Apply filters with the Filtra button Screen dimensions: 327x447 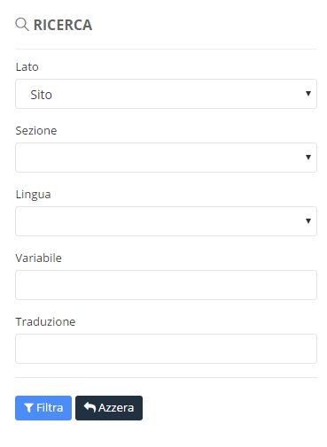pyautogui.click(x=43, y=408)
